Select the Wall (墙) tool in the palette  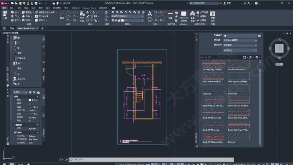[16, 38]
